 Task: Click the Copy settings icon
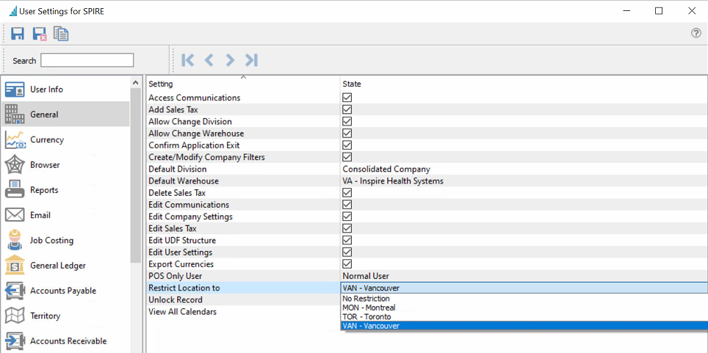(x=61, y=34)
